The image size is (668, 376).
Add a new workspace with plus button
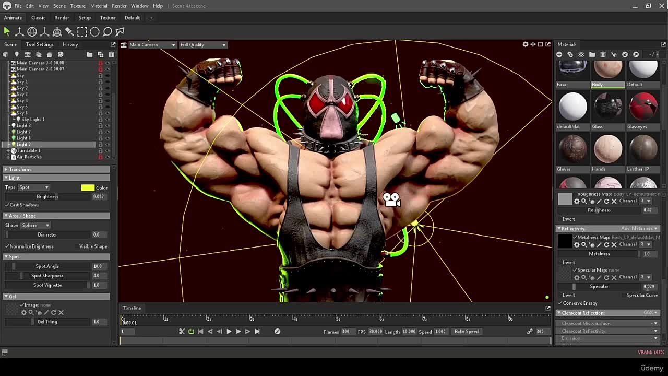point(151,18)
